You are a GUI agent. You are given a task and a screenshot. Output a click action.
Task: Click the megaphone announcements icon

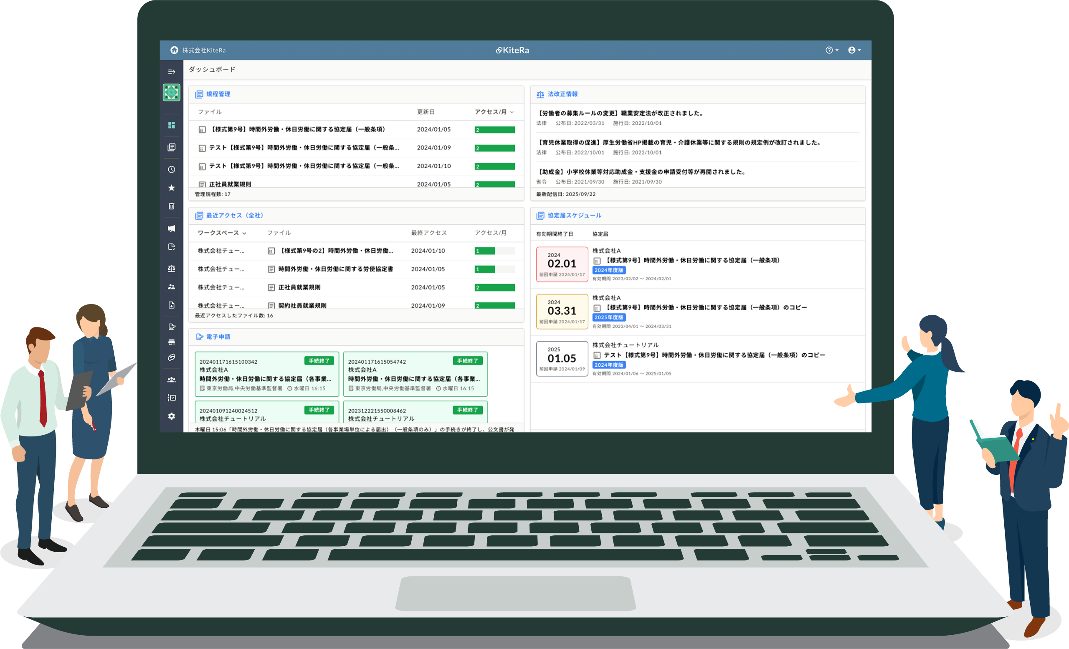pyautogui.click(x=171, y=228)
